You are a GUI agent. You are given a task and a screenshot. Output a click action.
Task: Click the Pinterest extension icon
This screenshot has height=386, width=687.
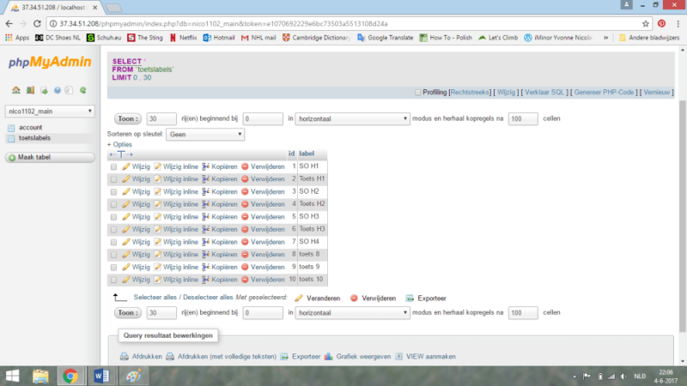click(661, 24)
